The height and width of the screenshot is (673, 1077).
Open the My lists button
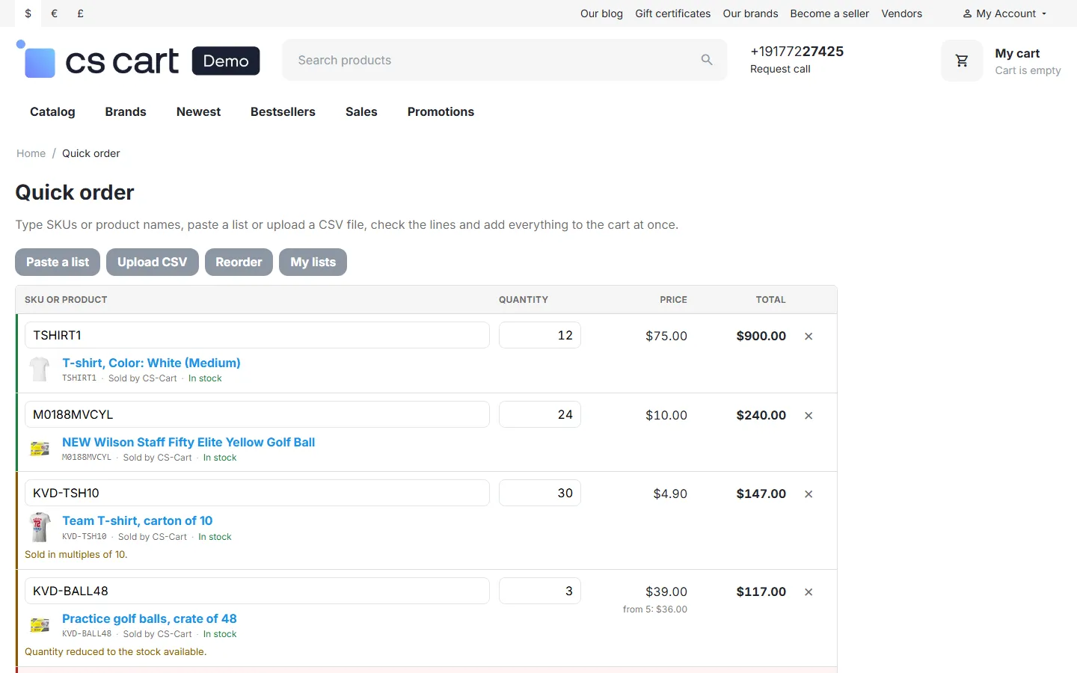pyautogui.click(x=313, y=262)
